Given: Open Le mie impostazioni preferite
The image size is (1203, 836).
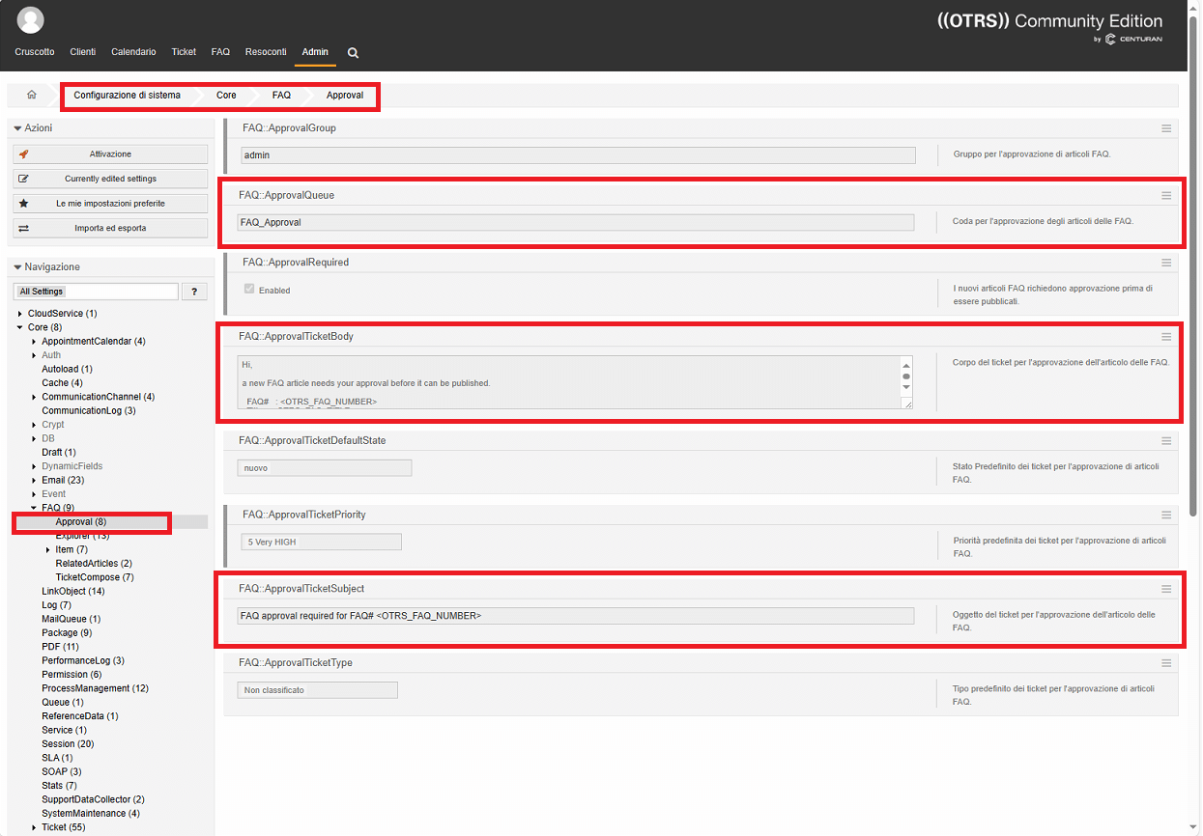Looking at the screenshot, I should click(x=110, y=204).
